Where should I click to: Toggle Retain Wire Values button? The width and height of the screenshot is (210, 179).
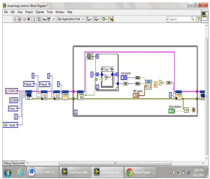tap(39, 19)
